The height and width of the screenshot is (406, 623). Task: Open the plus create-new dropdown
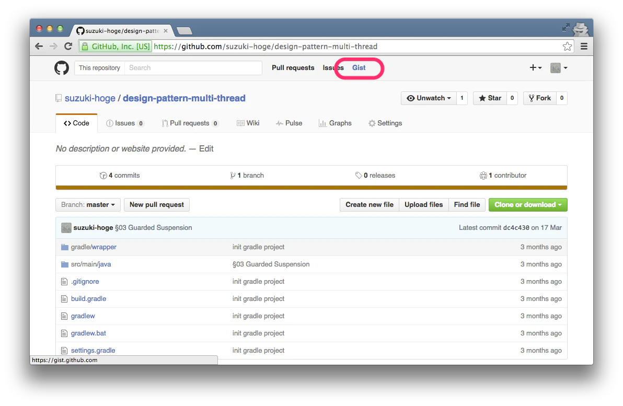(536, 68)
